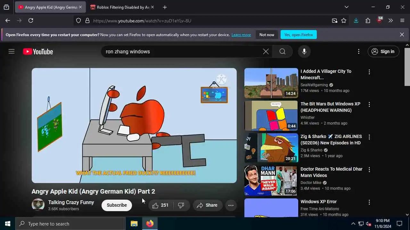Click Windows taskbar search box
Image resolution: width=410 pixels, height=230 pixels.
[x=70, y=224]
